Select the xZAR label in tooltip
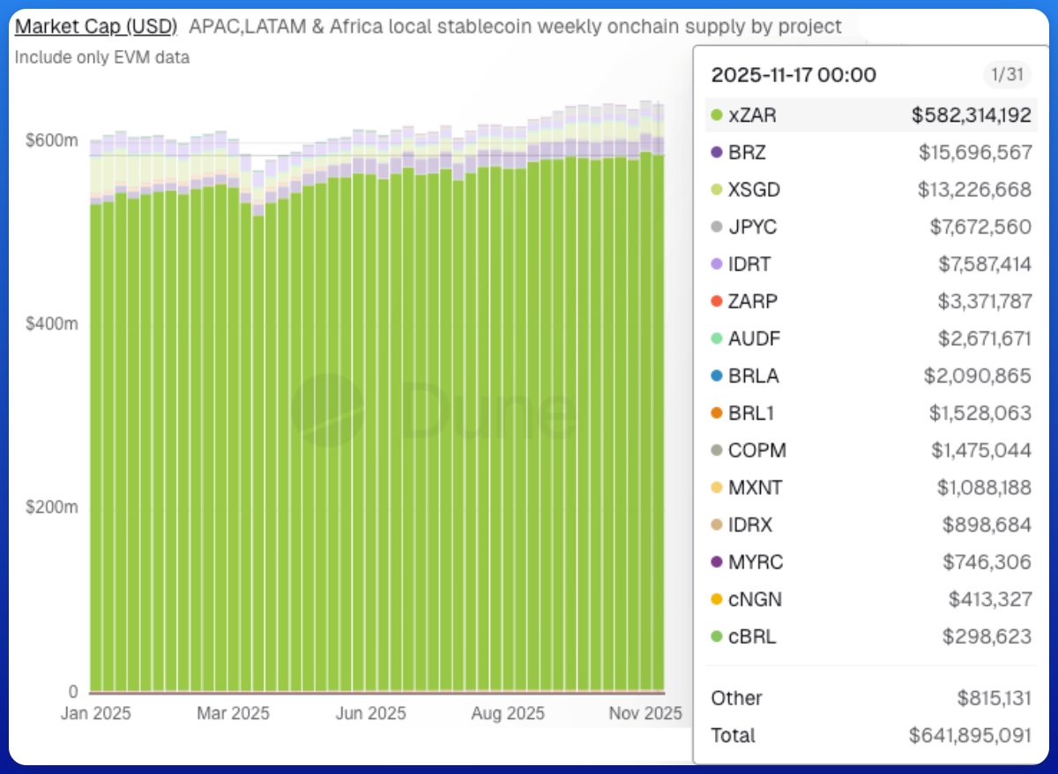This screenshot has height=774, width=1058. 753,115
